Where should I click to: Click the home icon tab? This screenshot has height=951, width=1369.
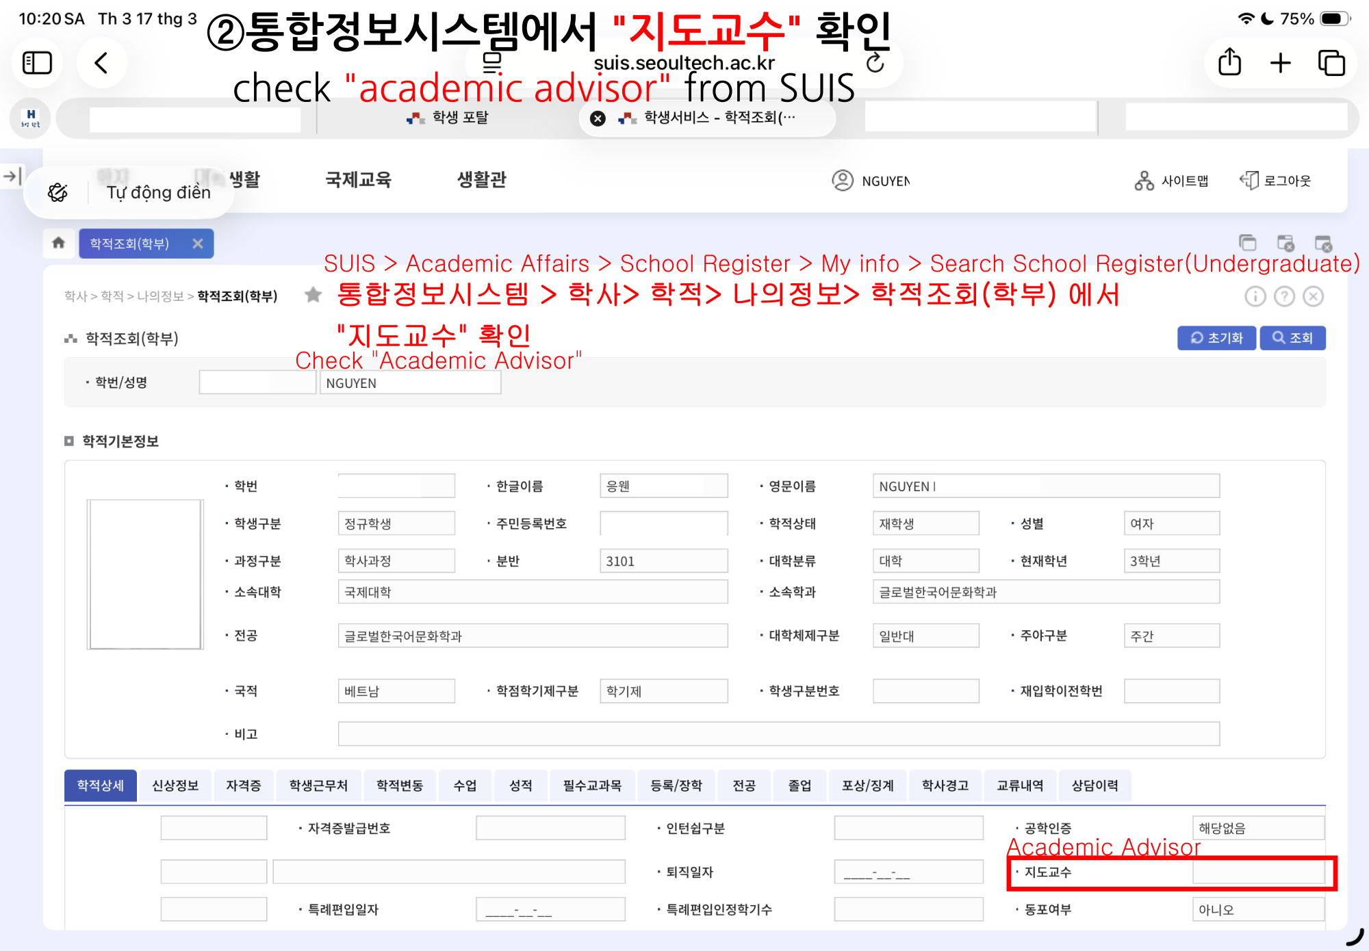pos(58,243)
